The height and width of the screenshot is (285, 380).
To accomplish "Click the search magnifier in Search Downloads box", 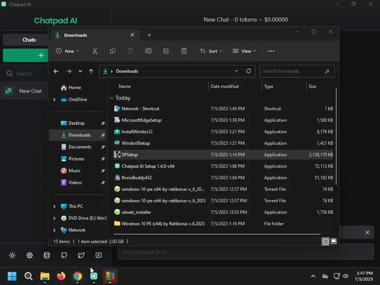I will coord(327,71).
